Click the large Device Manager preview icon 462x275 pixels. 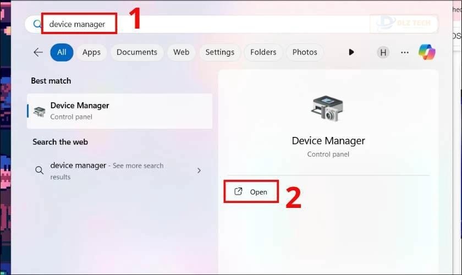click(x=328, y=108)
